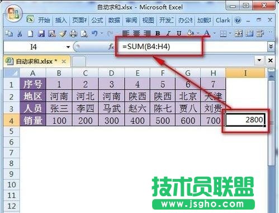279x213 pixels.
Task: Toggle Italic formatting
Action: (168, 33)
